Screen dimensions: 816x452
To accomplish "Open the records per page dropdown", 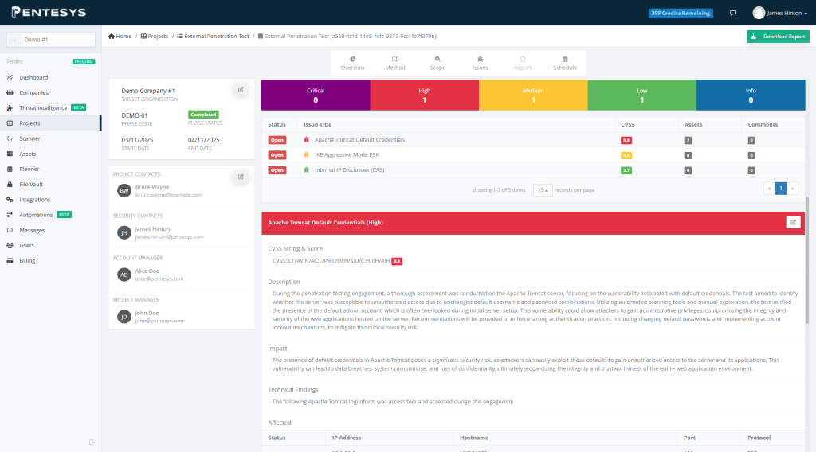I will tap(542, 190).
